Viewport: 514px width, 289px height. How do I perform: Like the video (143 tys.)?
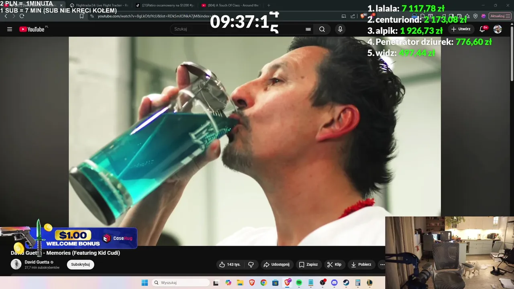click(230, 265)
